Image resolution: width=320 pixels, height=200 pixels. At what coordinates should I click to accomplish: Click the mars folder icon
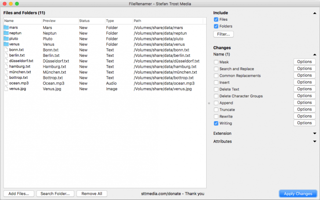pyautogui.click(x=6, y=27)
